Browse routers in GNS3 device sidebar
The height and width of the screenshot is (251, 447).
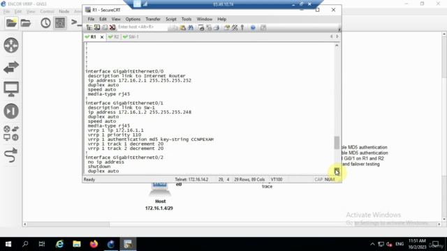click(x=11, y=45)
